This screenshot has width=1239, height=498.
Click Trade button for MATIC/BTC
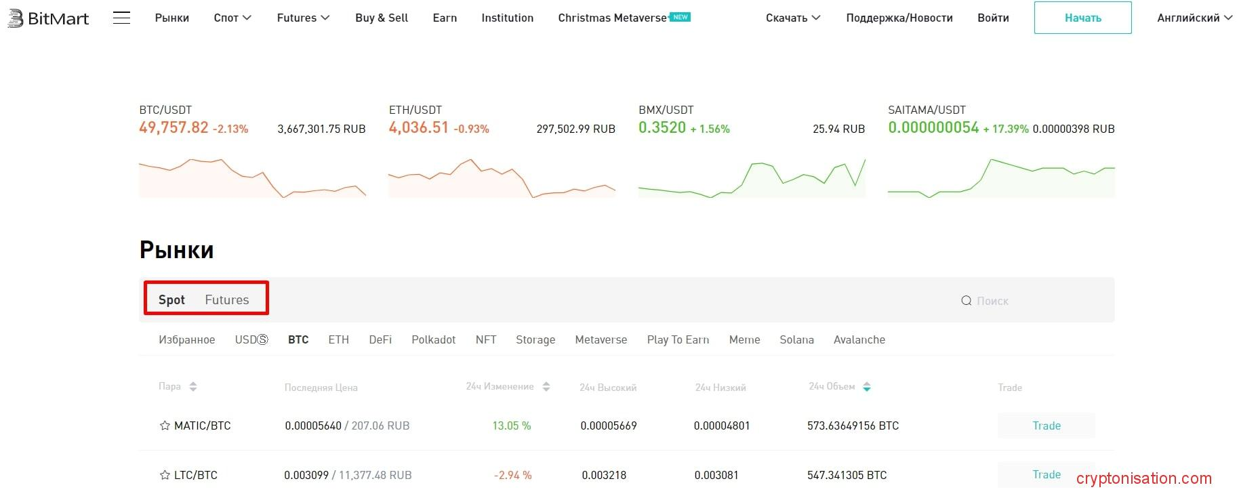click(x=1046, y=426)
